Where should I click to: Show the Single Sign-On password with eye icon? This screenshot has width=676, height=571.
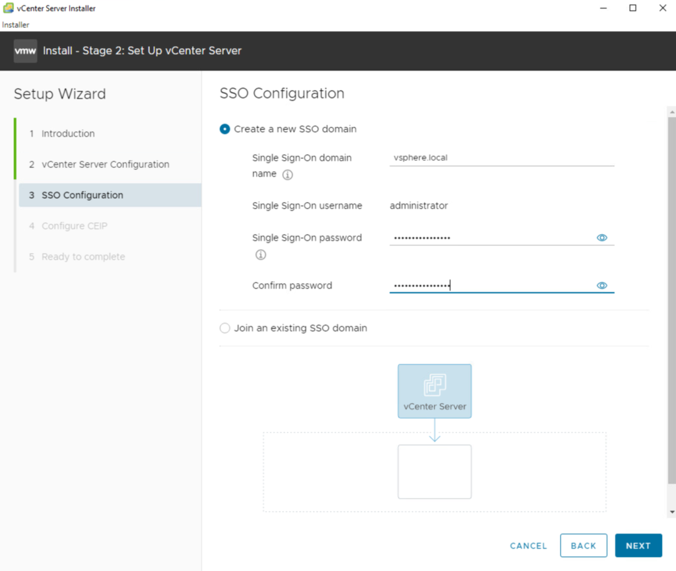[601, 238]
